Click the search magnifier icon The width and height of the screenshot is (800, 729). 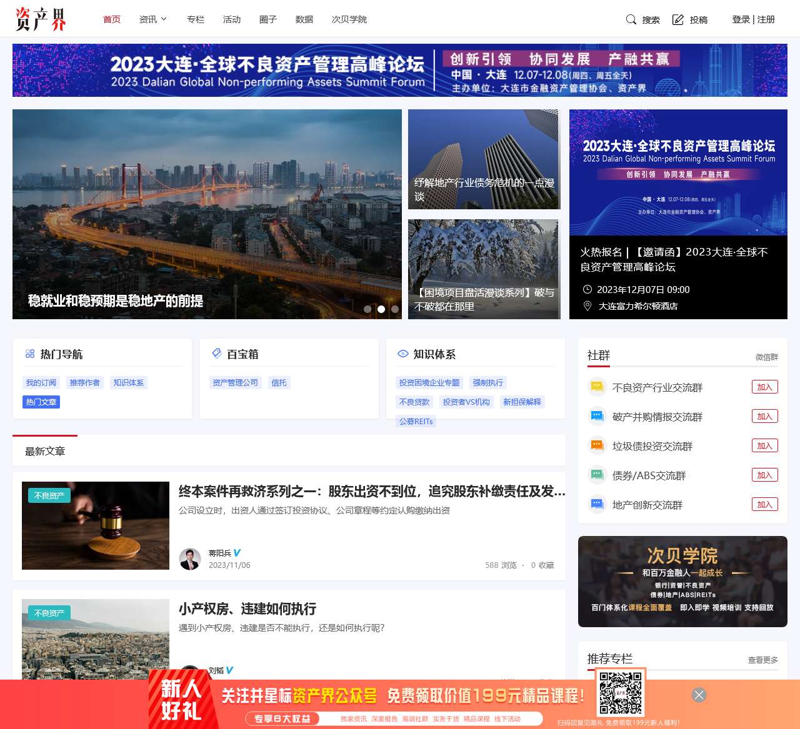coord(631,19)
